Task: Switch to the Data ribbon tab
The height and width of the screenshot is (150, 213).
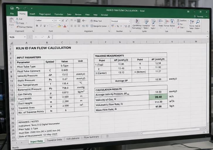Action: (x=69, y=14)
